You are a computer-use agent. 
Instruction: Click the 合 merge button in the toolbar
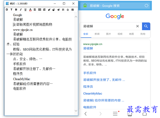68,10
